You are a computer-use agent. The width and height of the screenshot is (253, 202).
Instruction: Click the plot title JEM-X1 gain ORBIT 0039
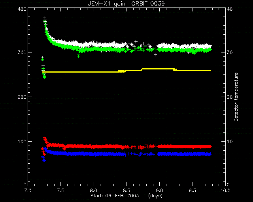coord(126,4)
